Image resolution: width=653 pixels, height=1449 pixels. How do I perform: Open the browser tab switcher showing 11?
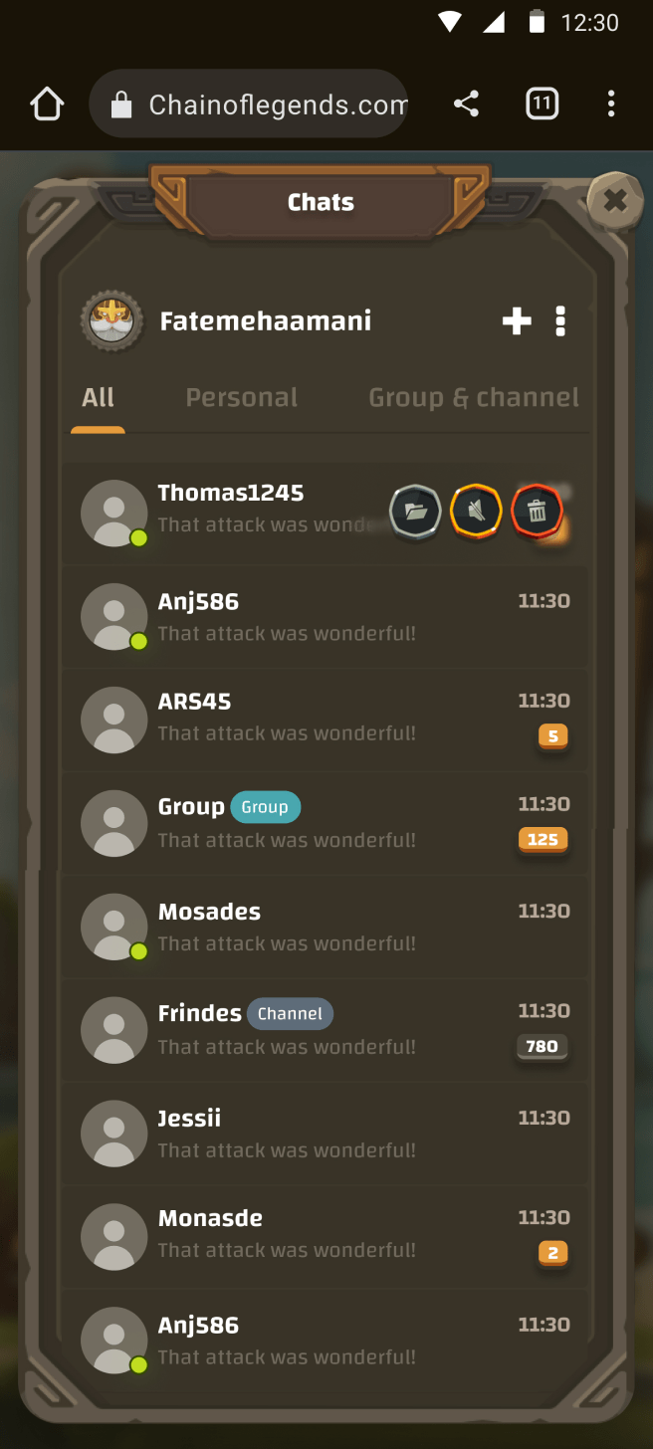tap(542, 103)
